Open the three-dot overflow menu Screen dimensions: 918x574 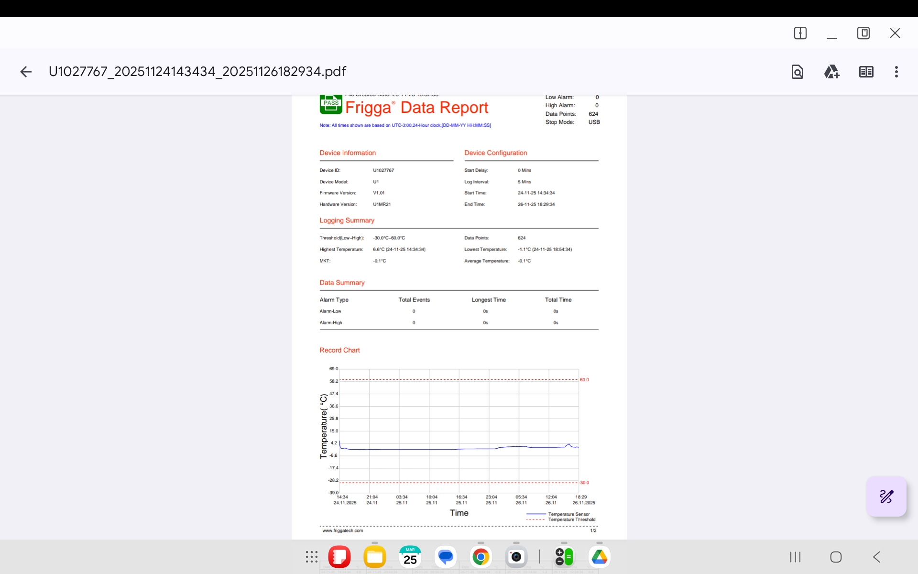[x=896, y=72]
